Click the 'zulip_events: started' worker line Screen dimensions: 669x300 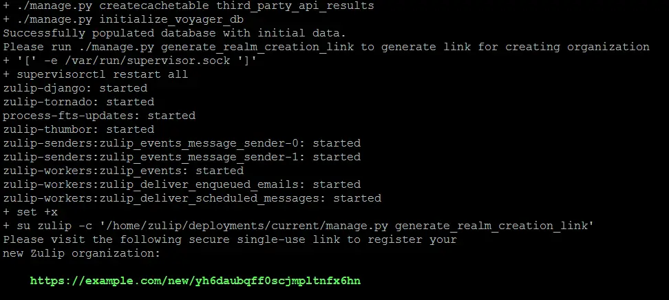(123, 171)
